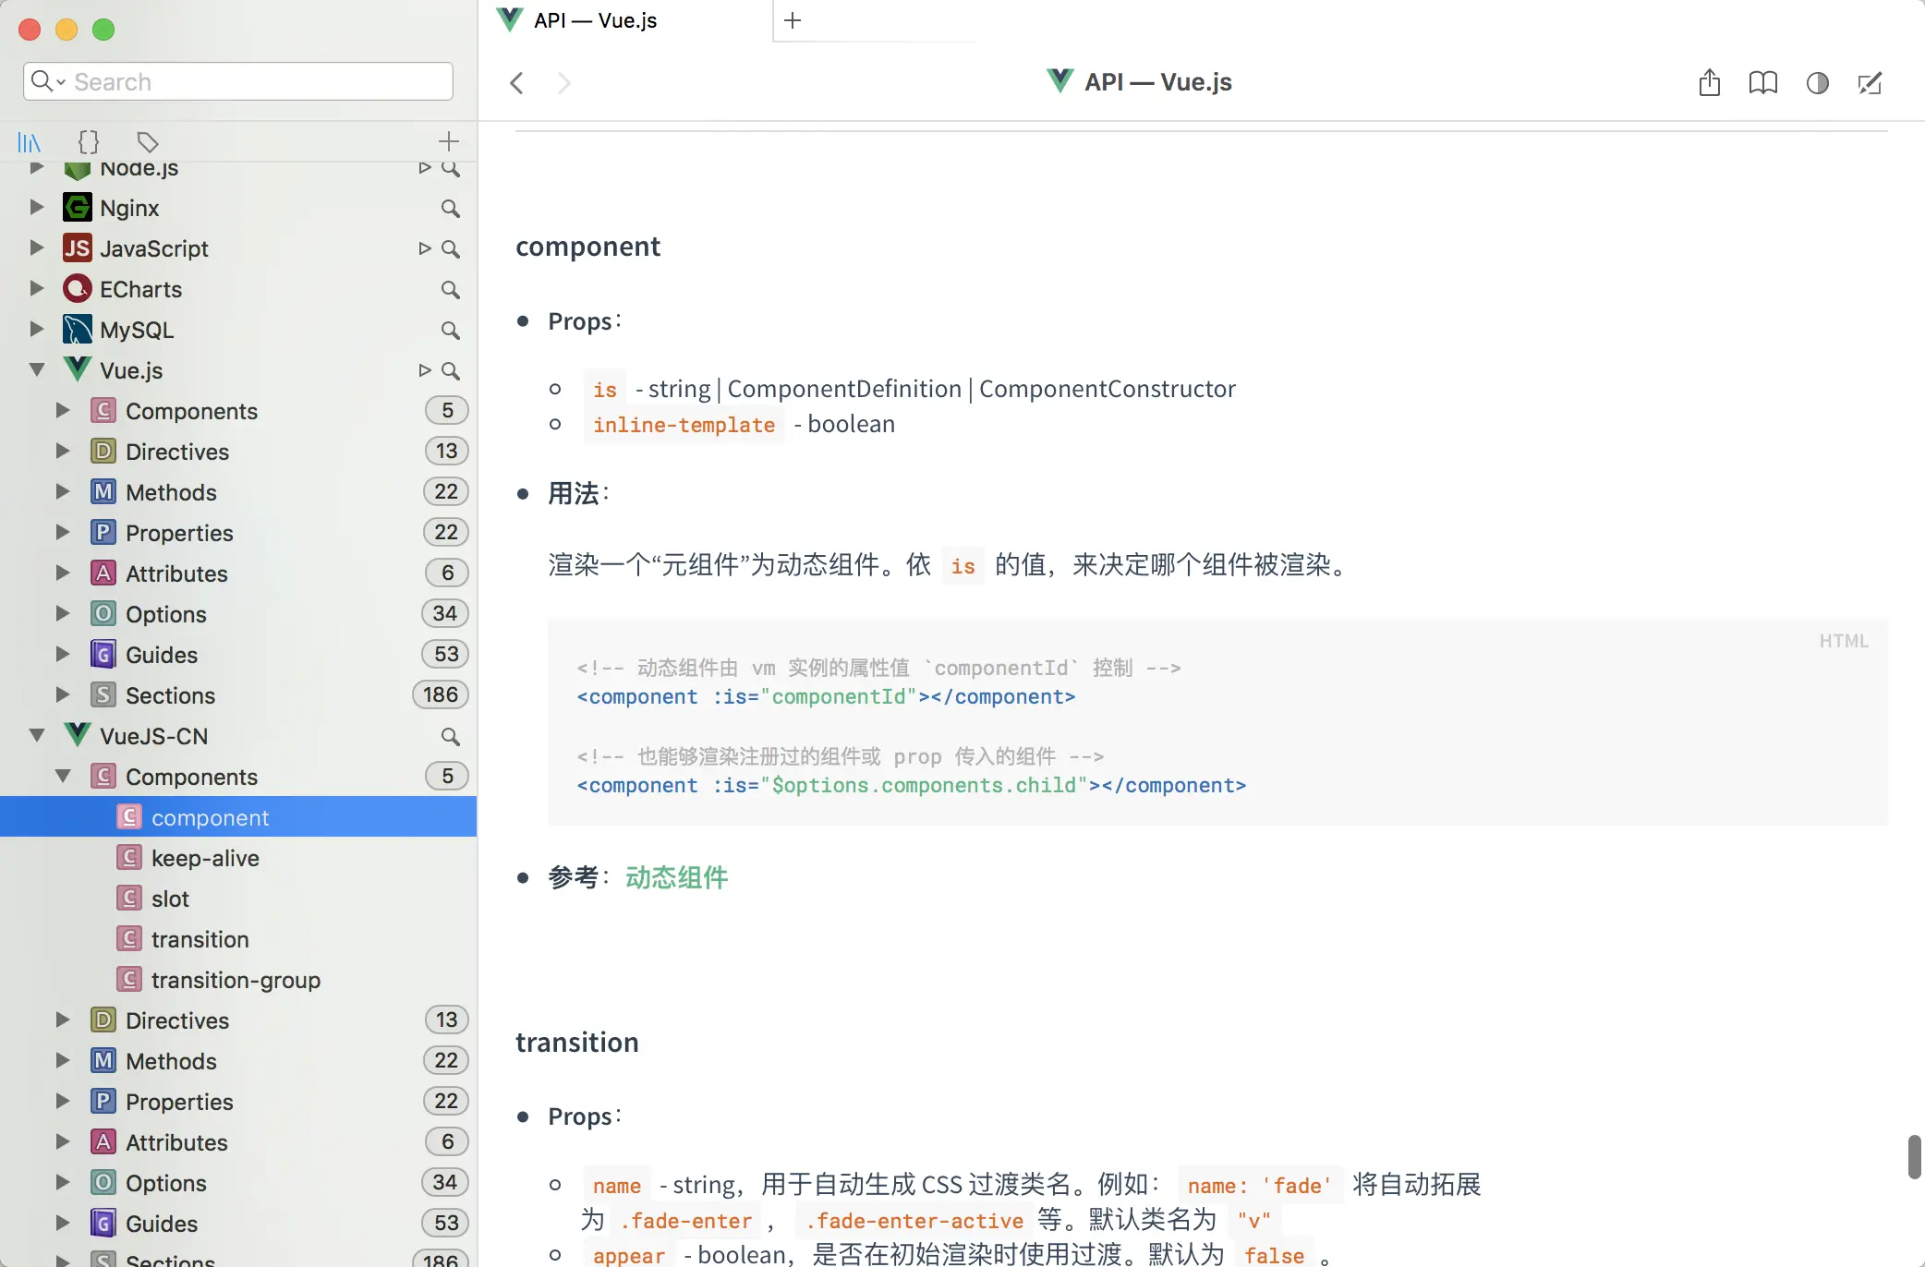Open the bookmarks book icon
Image resolution: width=1925 pixels, height=1267 pixels.
1762,83
